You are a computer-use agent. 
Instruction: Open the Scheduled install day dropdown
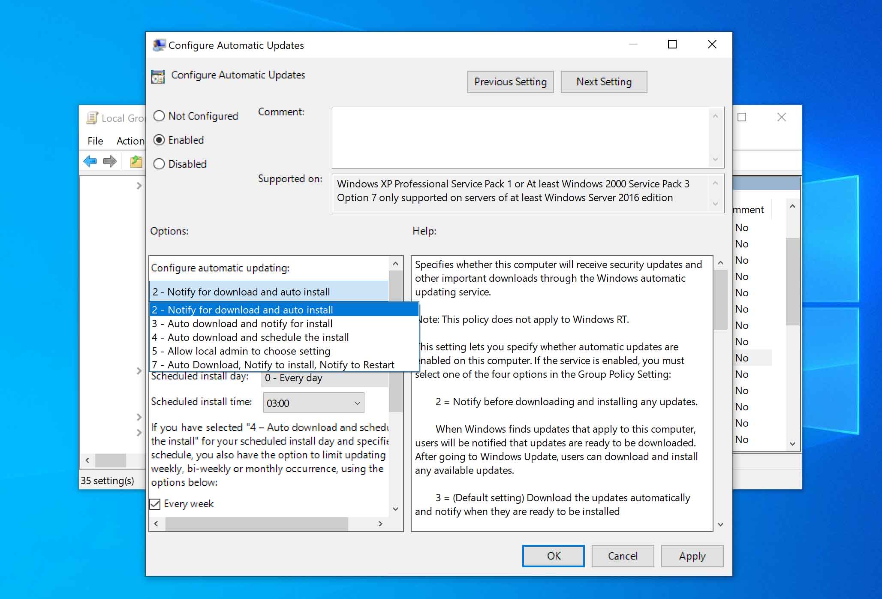point(325,378)
